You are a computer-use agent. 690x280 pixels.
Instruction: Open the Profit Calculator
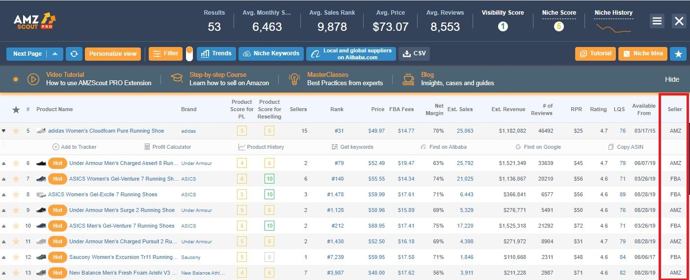tap(168, 147)
